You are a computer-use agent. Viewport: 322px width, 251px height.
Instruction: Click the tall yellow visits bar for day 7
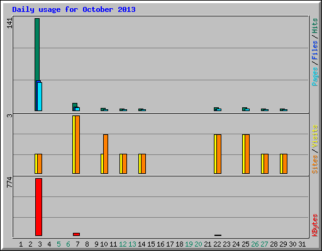click(74, 144)
